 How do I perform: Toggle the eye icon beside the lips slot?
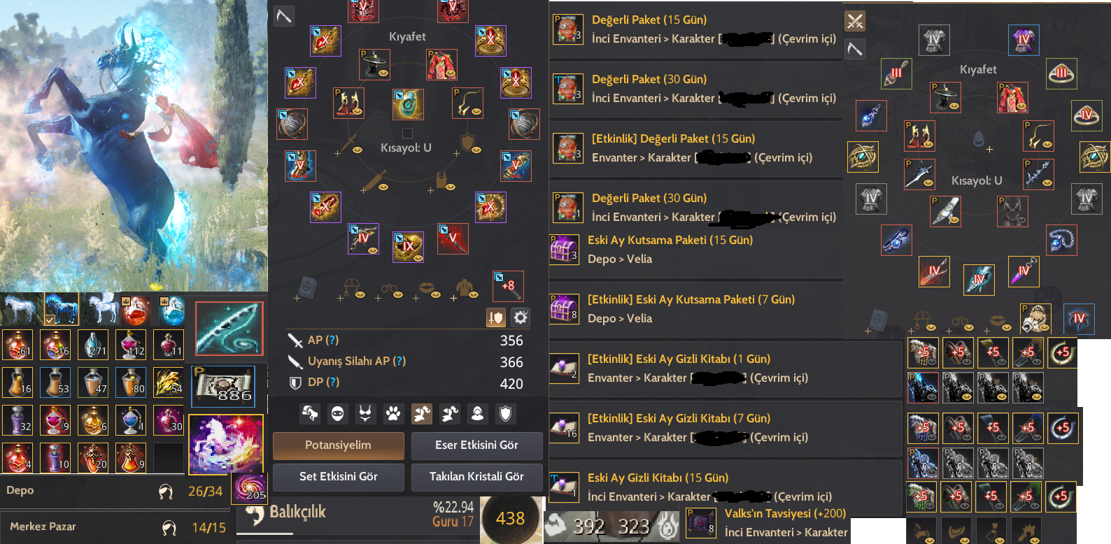[435, 295]
